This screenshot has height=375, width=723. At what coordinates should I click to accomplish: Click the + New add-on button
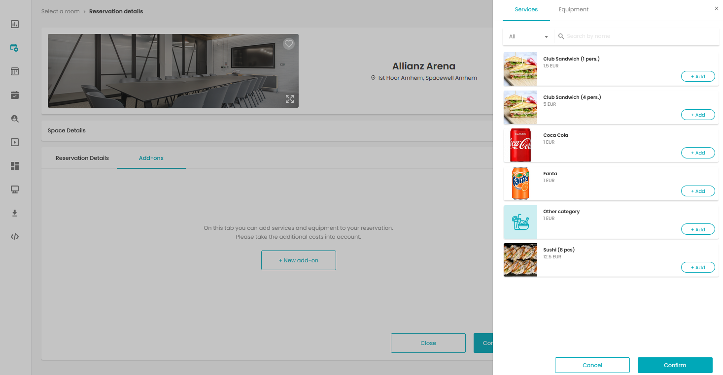point(299,260)
